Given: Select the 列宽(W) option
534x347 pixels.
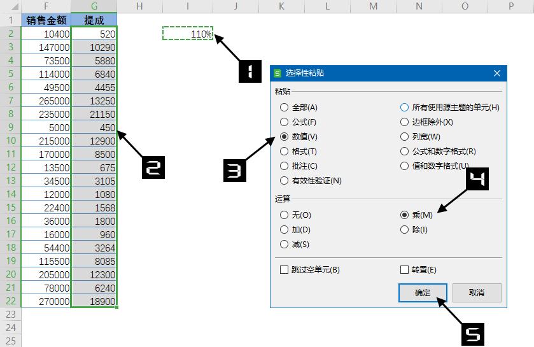Looking at the screenshot, I should tap(420, 136).
